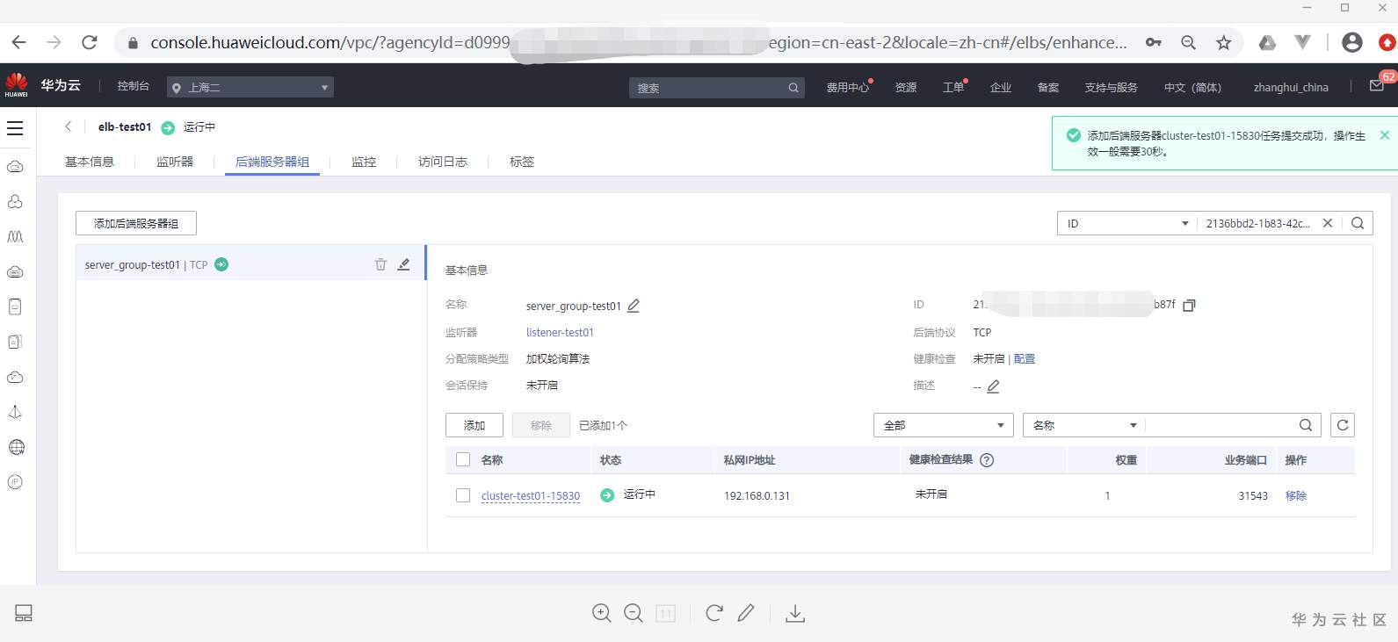Search server groups by ID magnifier
Viewport: 1398px width, 642px height.
1358,223
